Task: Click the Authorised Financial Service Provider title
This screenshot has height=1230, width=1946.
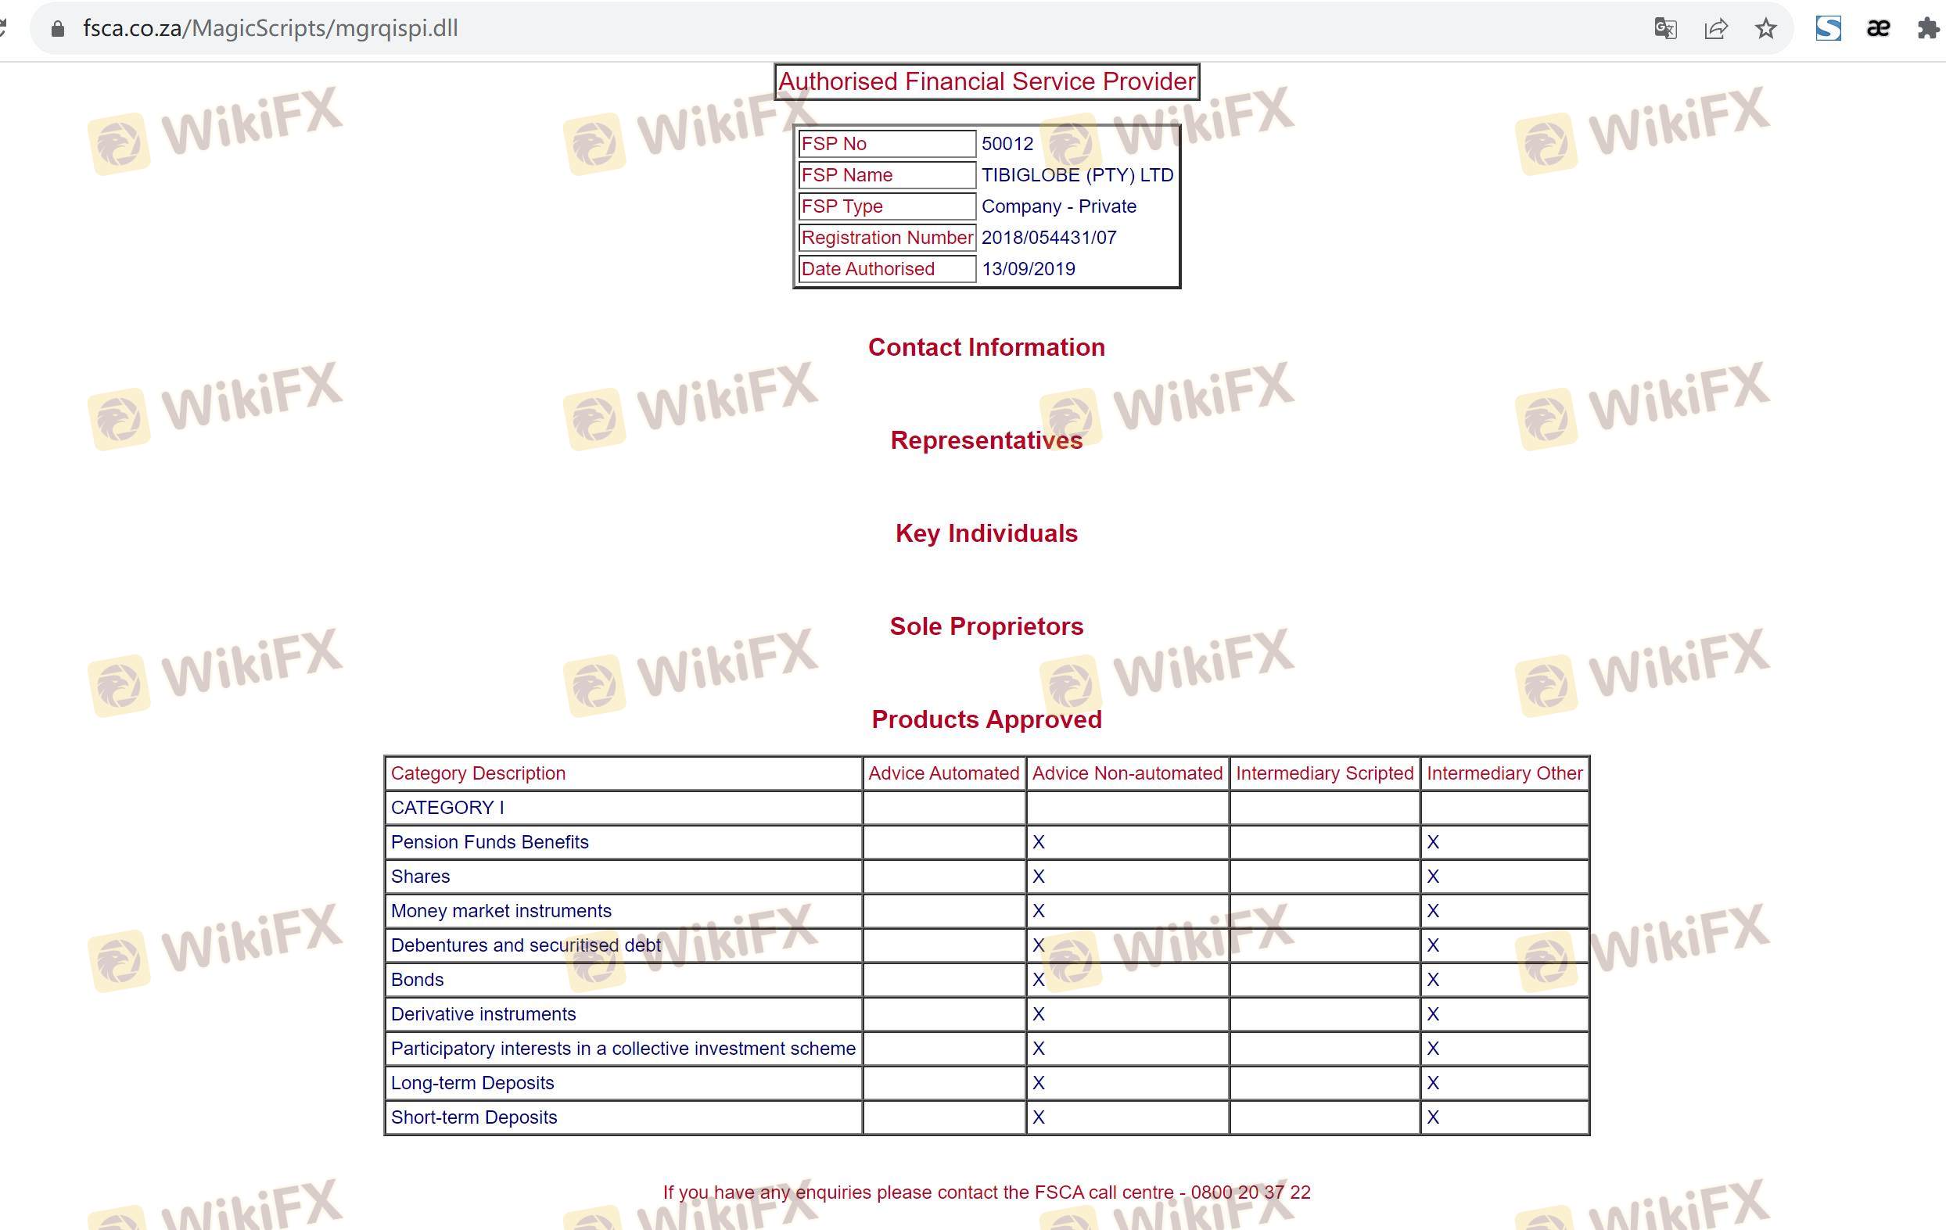Action: click(986, 81)
